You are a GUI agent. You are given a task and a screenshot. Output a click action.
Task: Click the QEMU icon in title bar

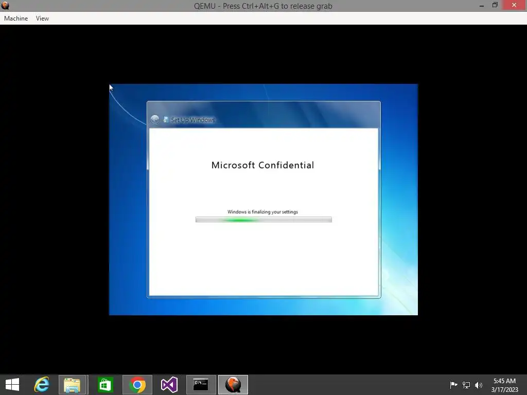5,6
